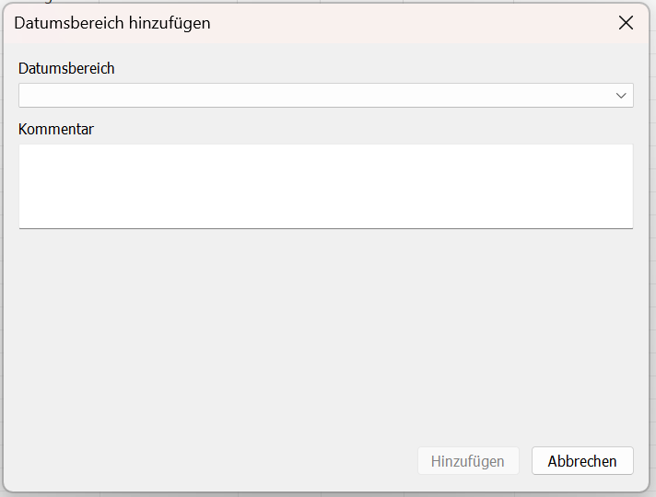Abort adding a date range with Abbrechen
This screenshot has width=656, height=497.
(582, 461)
